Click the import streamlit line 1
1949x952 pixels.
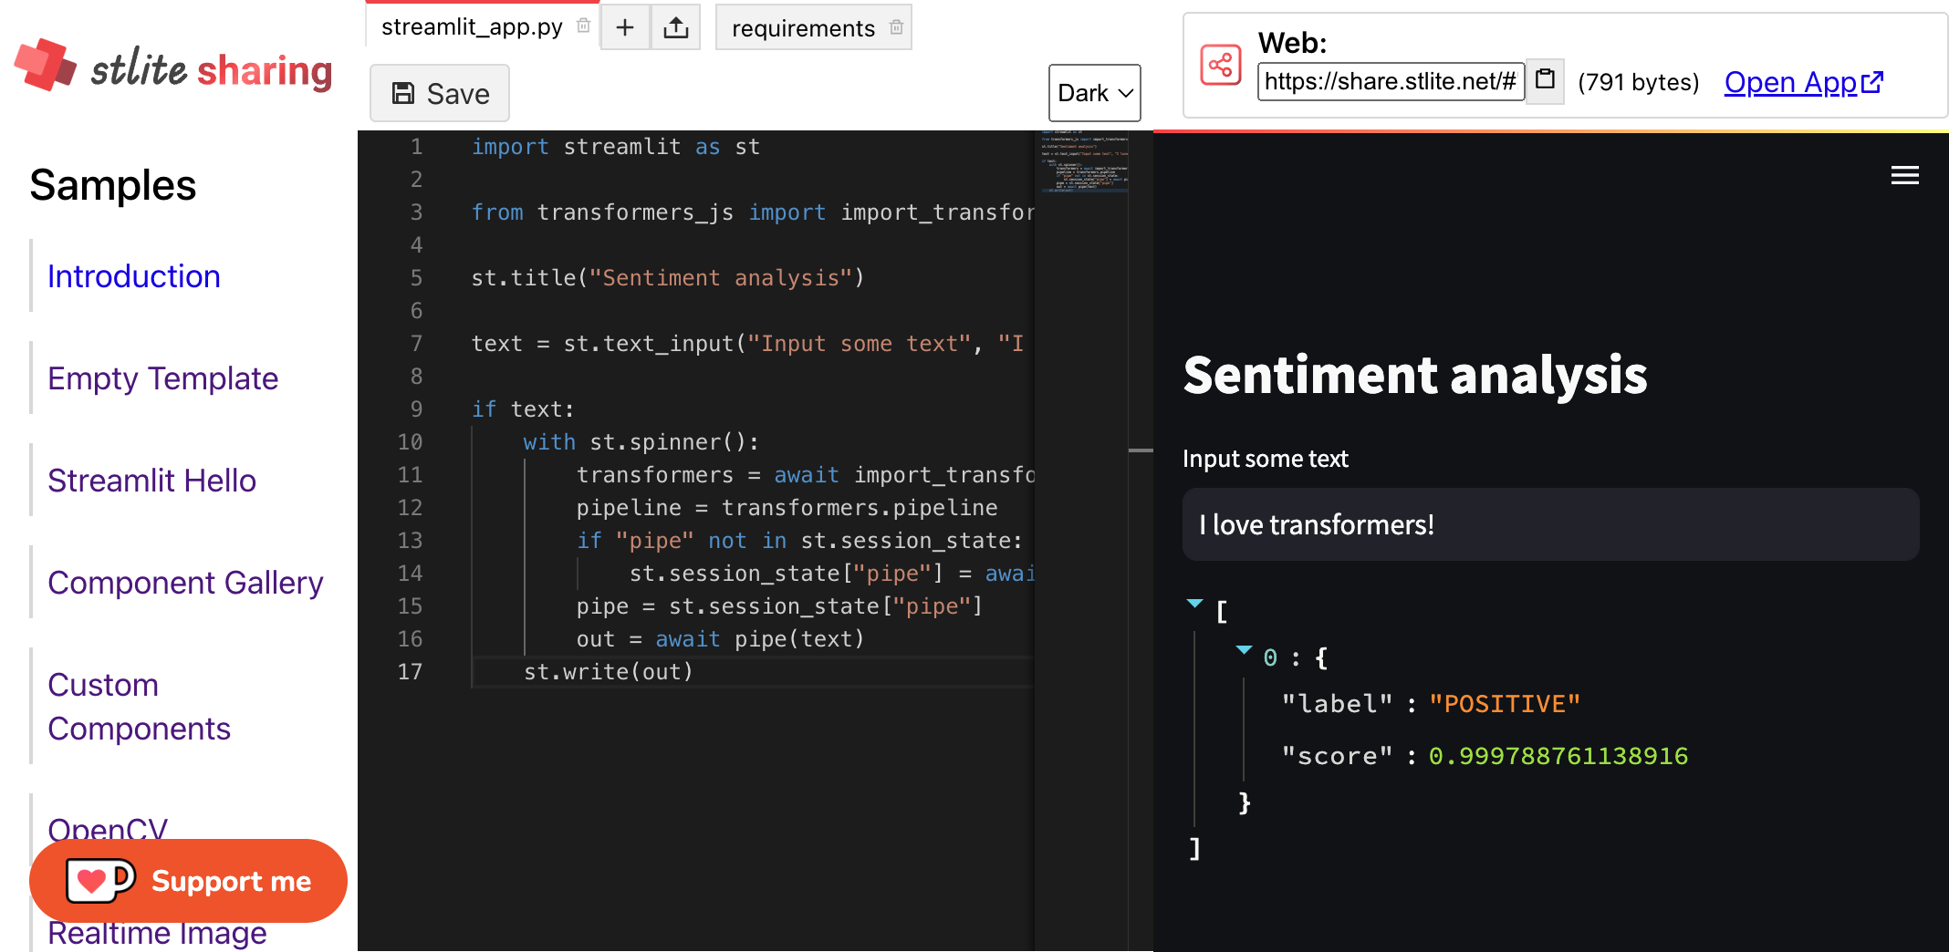pos(615,147)
